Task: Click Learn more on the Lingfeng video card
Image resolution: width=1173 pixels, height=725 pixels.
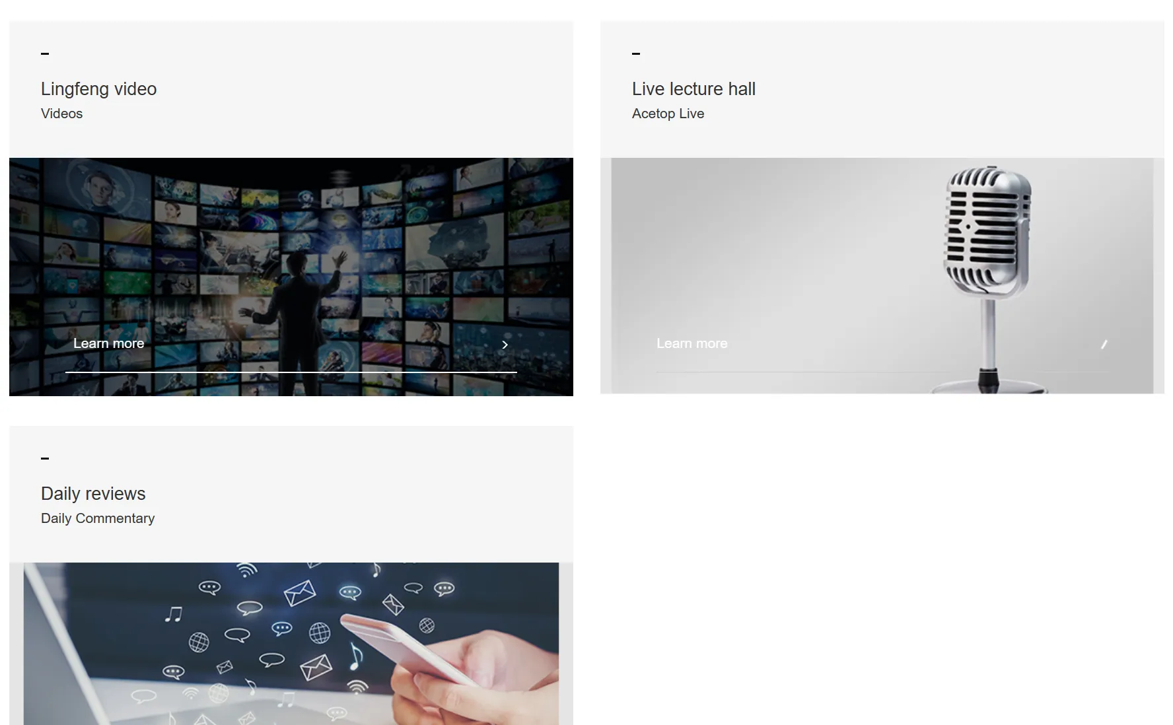Action: pos(109,343)
